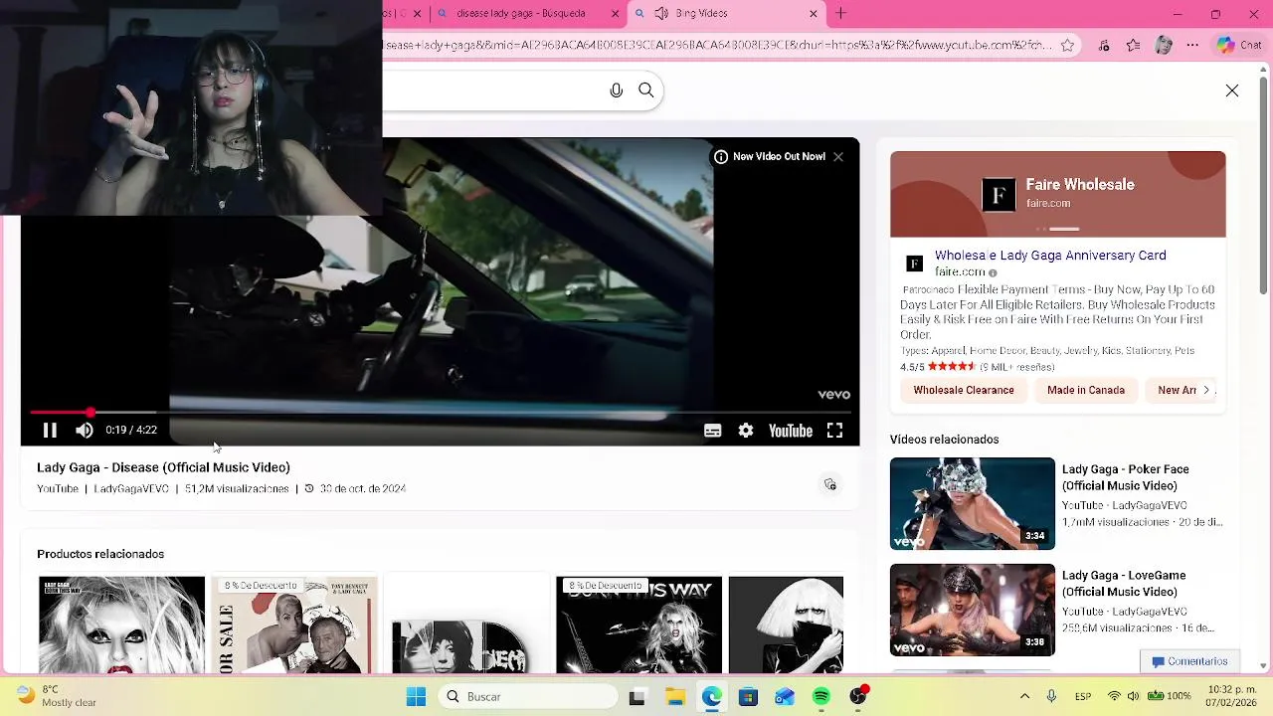This screenshot has width=1273, height=716.
Task: Click the YouTube source link under title
Action: click(x=58, y=488)
